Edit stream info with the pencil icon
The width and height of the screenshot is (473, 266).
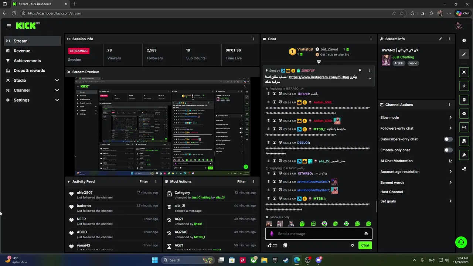(x=440, y=39)
